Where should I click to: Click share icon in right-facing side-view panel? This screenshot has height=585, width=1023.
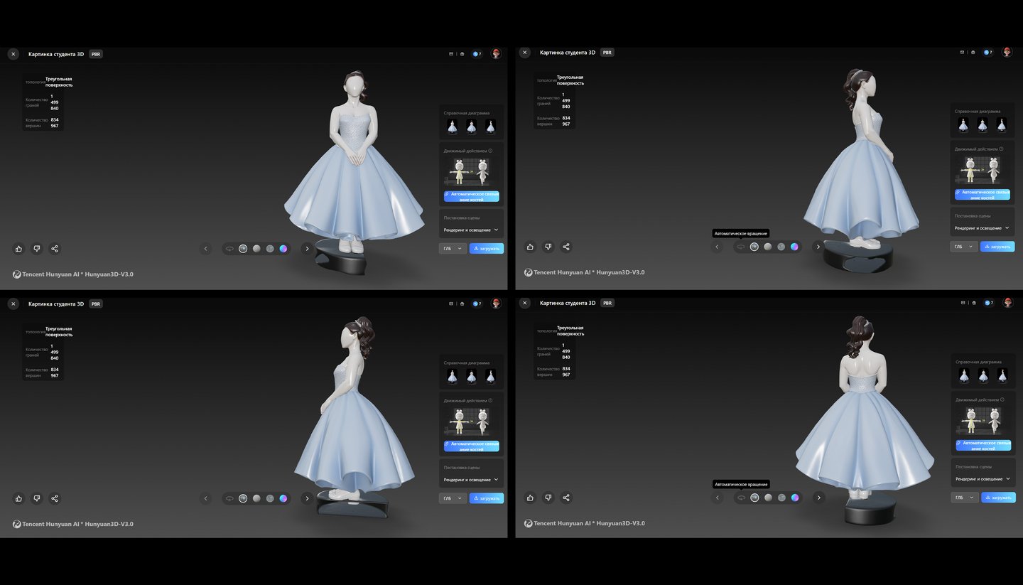tap(566, 247)
